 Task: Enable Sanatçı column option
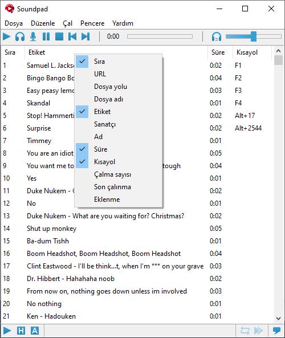[119, 124]
